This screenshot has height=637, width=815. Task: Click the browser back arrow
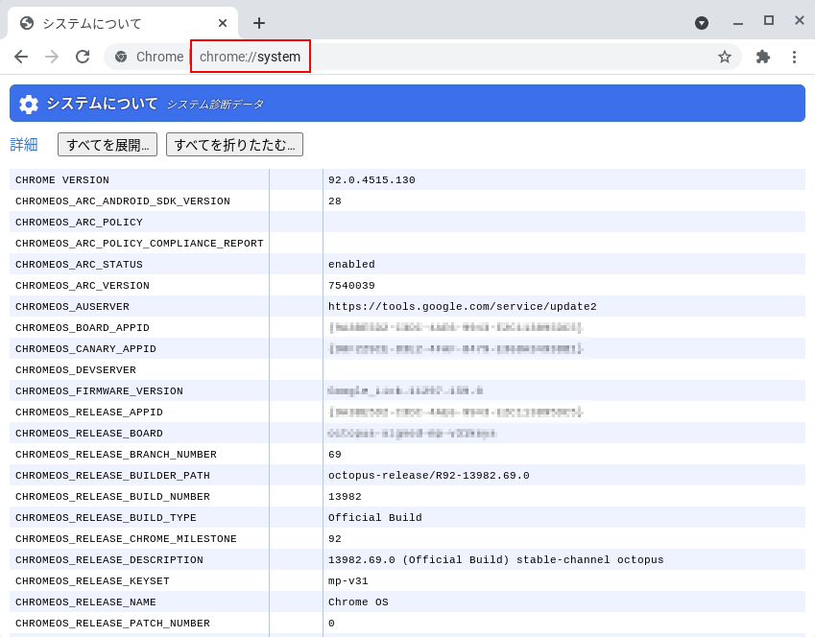21,57
